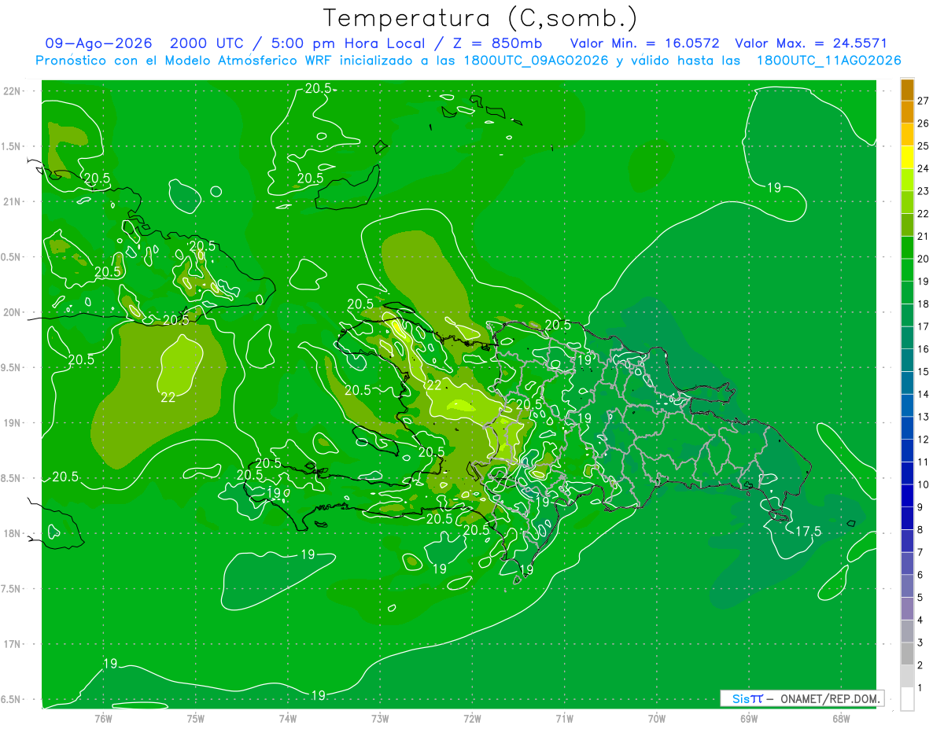944x729 pixels.
Task: Click the white swatch below legend value 1
Action: [x=907, y=699]
